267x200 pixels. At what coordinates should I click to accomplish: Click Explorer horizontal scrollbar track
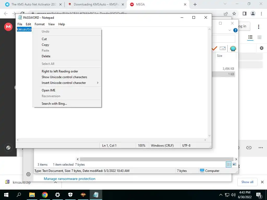157,159
